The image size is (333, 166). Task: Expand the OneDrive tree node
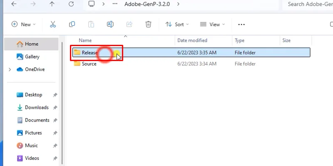(x=10, y=70)
